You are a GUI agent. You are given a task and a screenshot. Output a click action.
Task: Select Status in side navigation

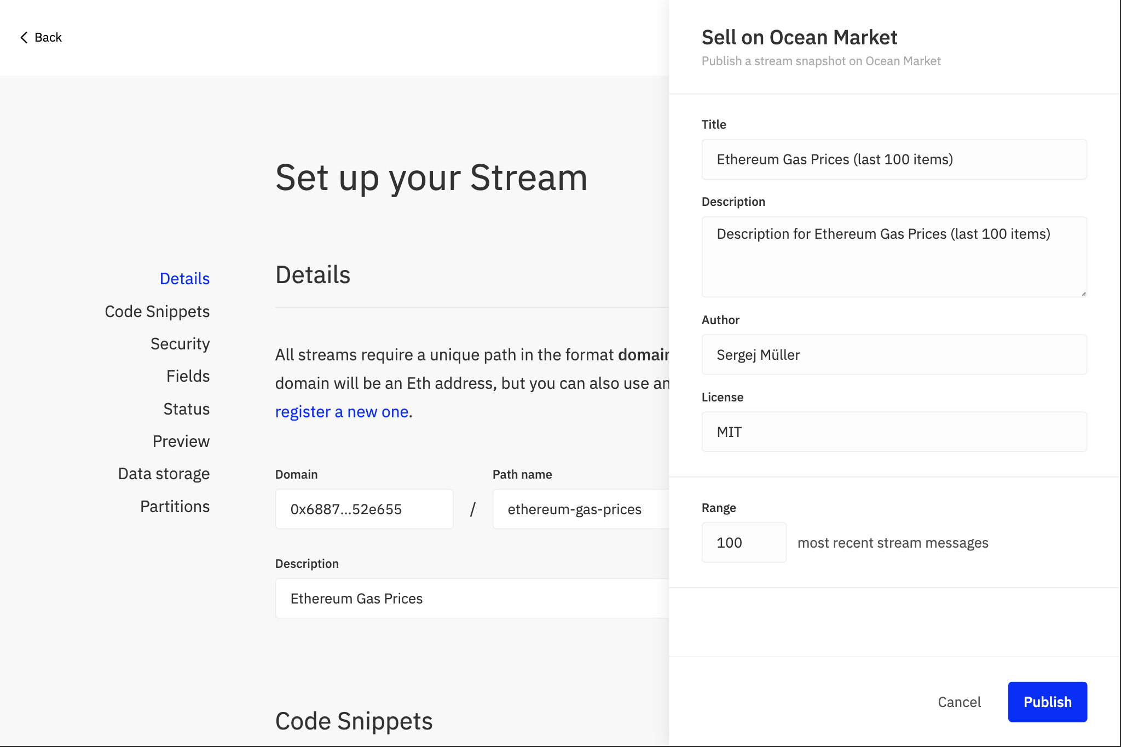tap(186, 409)
